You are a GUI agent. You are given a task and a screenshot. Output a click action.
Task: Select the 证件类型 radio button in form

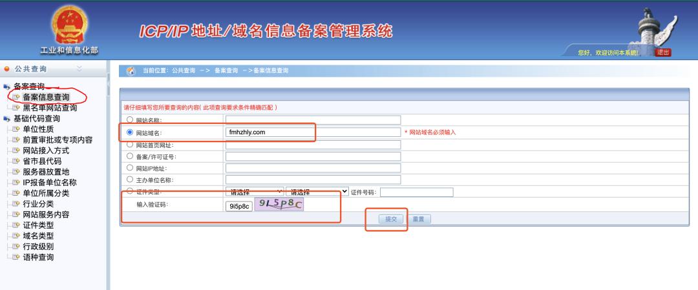pos(130,191)
